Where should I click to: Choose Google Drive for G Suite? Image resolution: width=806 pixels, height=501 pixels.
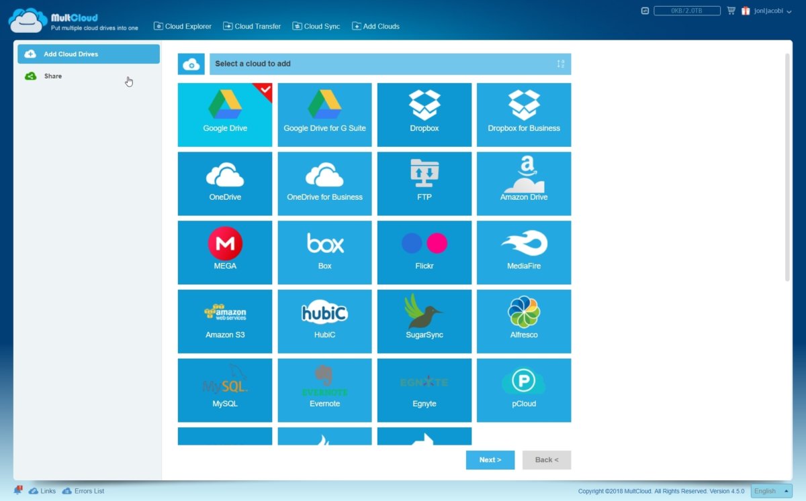324,115
